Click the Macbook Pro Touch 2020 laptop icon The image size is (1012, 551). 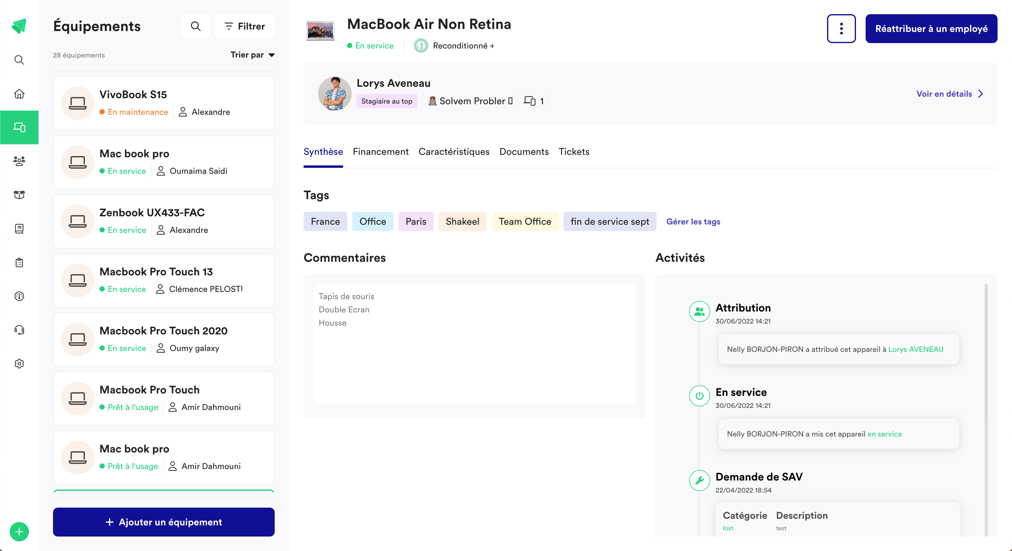(77, 339)
